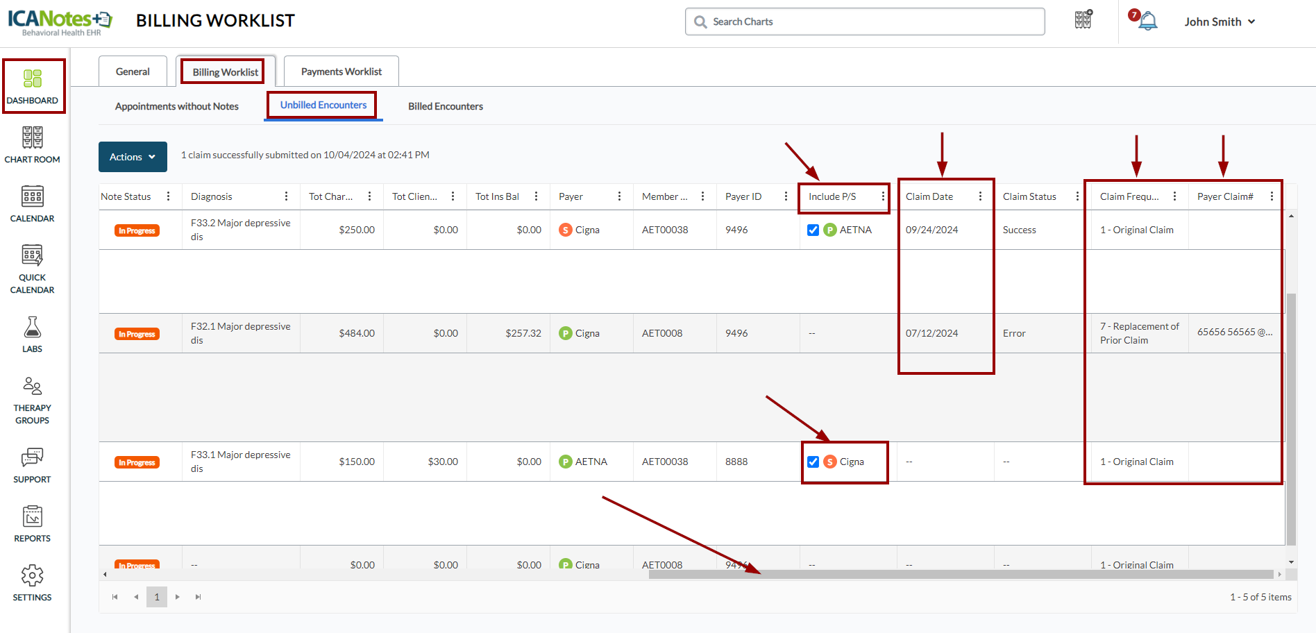
Task: Open the Chart Room sidebar icon
Action: tap(32, 145)
